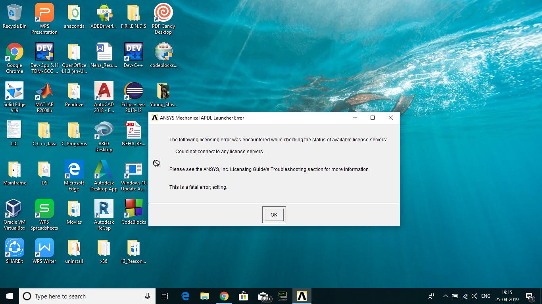
Task: Click OK in the ANSYS error dialog
Action: point(274,215)
